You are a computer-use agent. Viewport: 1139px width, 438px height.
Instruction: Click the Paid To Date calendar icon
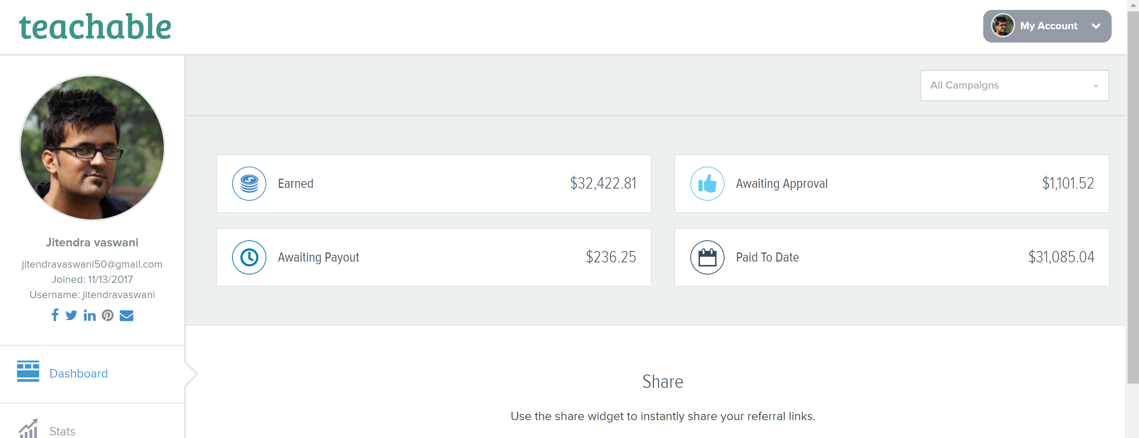click(x=707, y=257)
